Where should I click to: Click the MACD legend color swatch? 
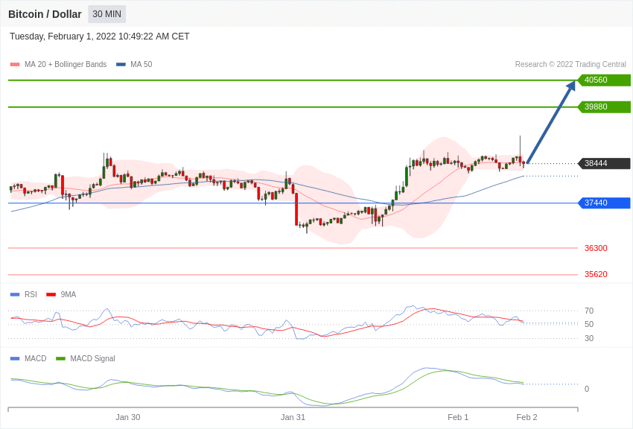(15, 358)
